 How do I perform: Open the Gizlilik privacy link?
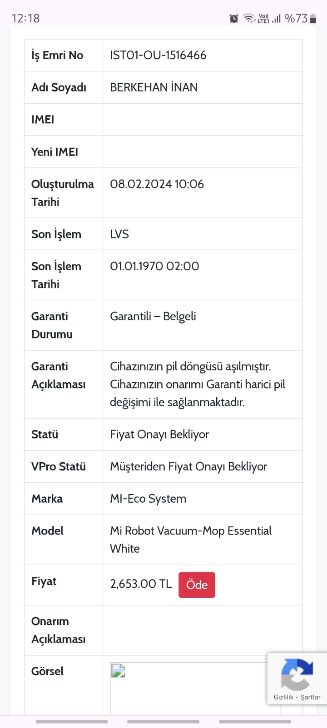pyautogui.click(x=283, y=697)
